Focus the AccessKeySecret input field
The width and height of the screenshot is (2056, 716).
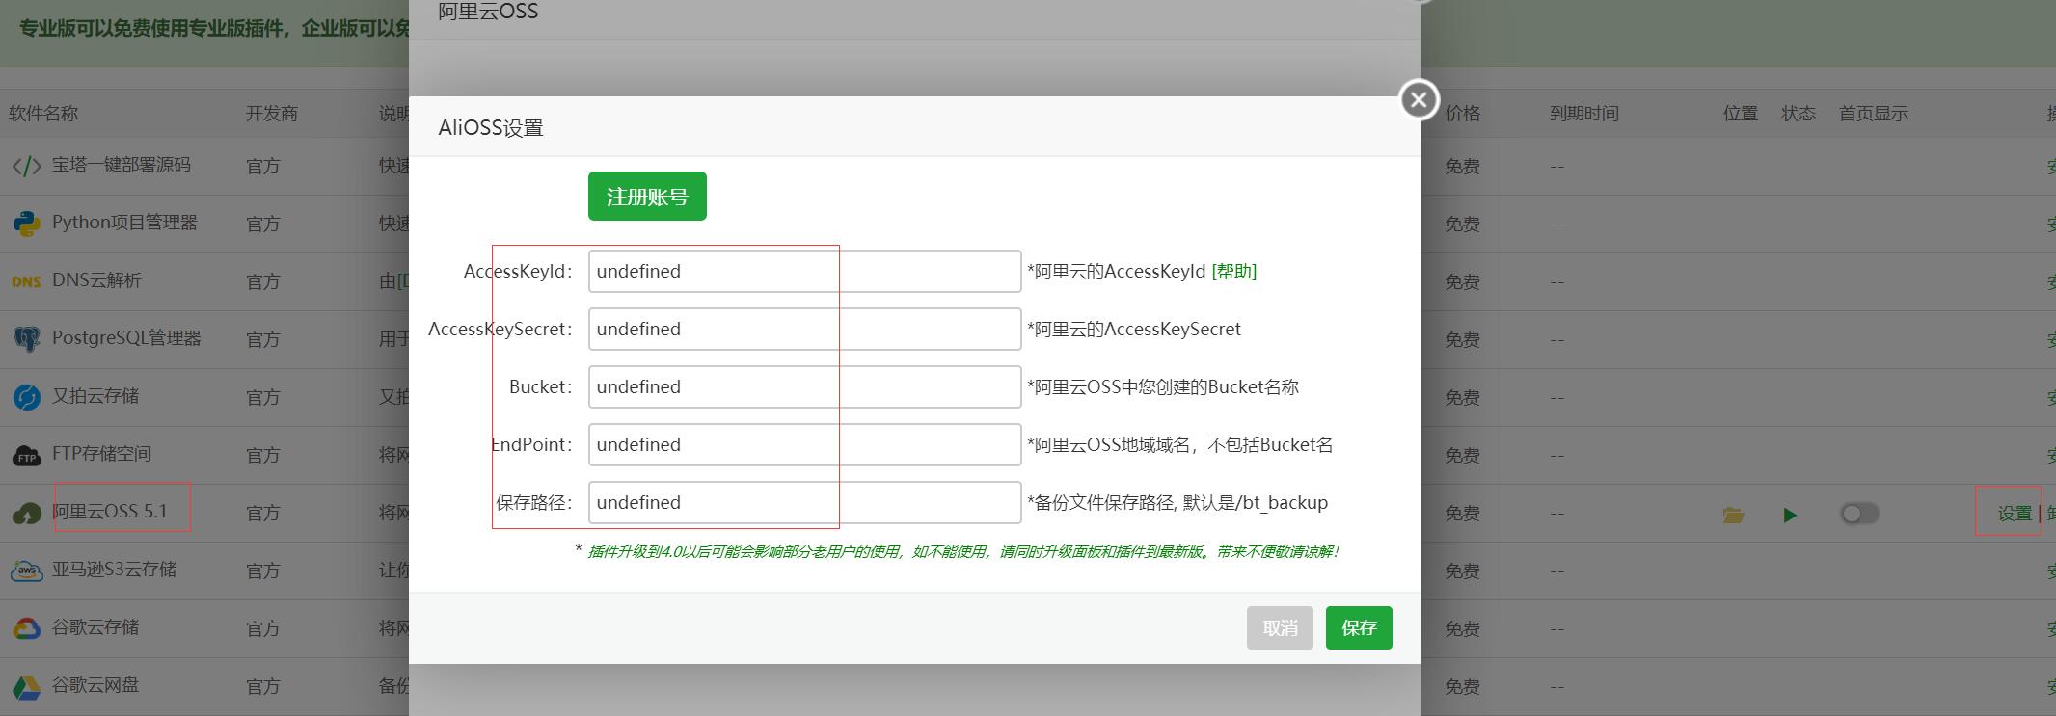(804, 329)
